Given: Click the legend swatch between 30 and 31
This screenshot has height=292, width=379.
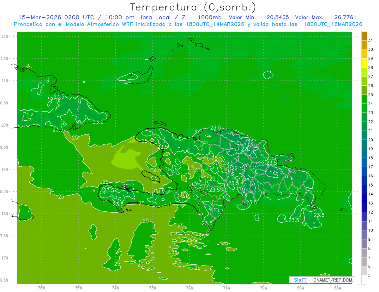Looking at the screenshot, I should (364, 45).
